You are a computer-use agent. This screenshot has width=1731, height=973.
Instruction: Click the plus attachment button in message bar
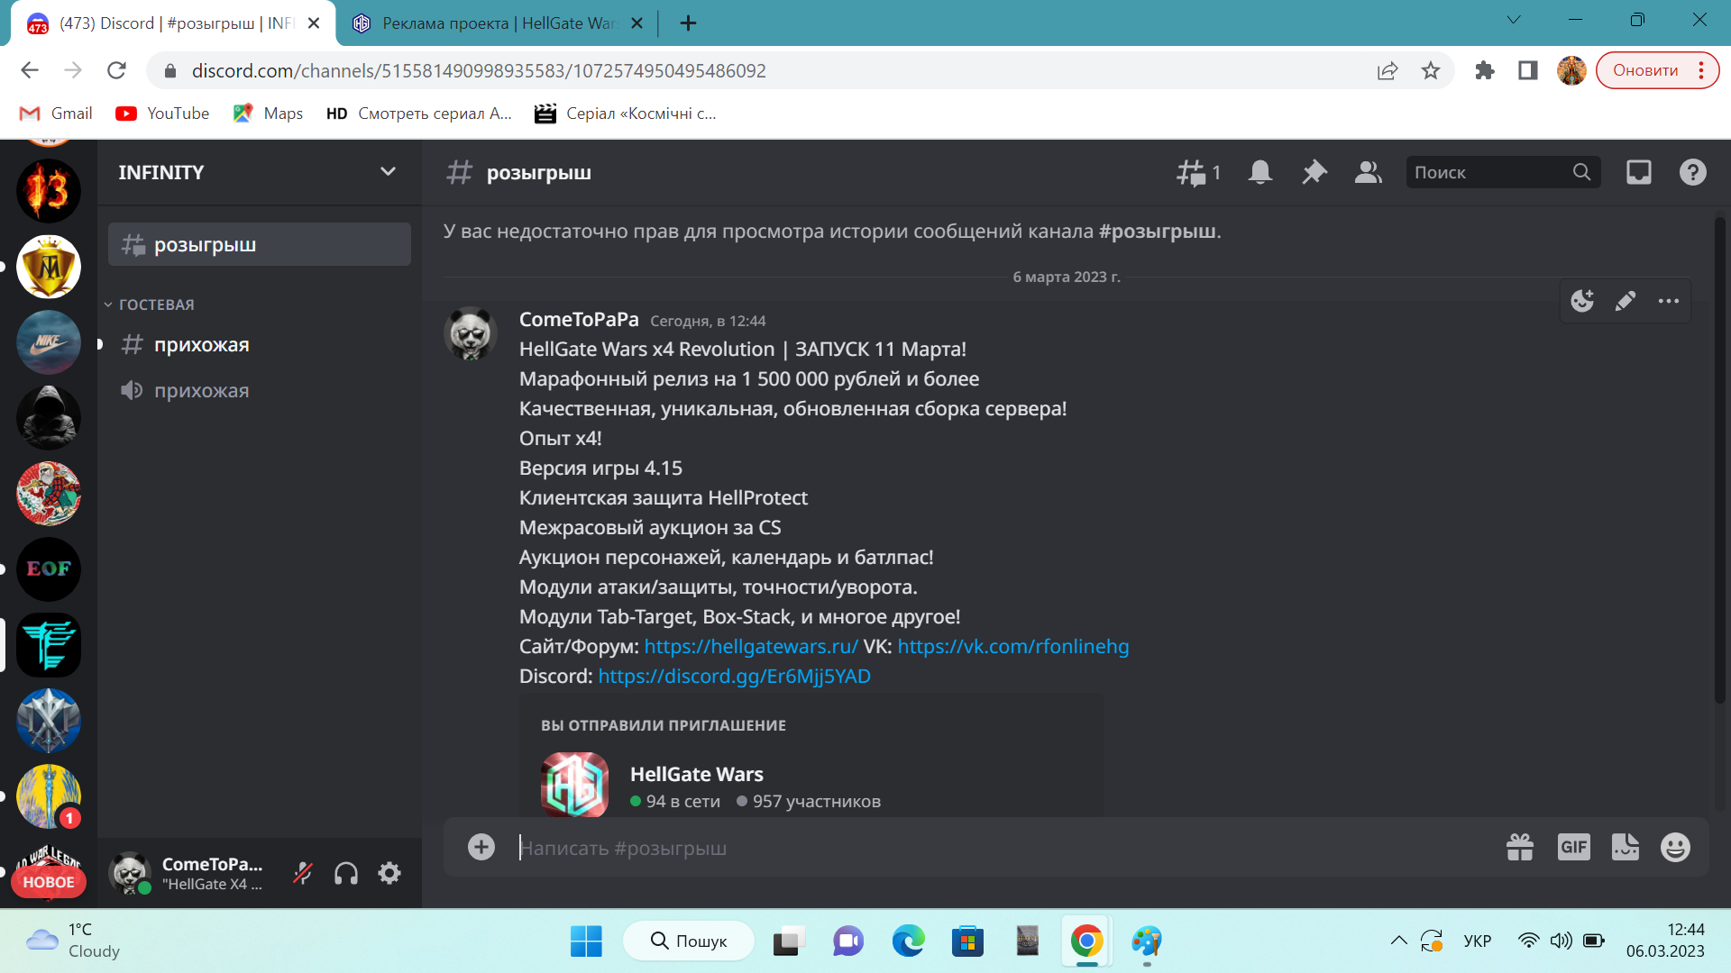[481, 847]
